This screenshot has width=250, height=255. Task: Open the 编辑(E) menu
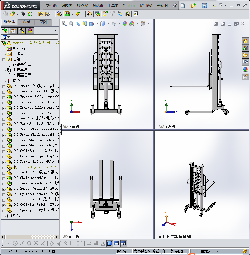(x=67, y=6)
